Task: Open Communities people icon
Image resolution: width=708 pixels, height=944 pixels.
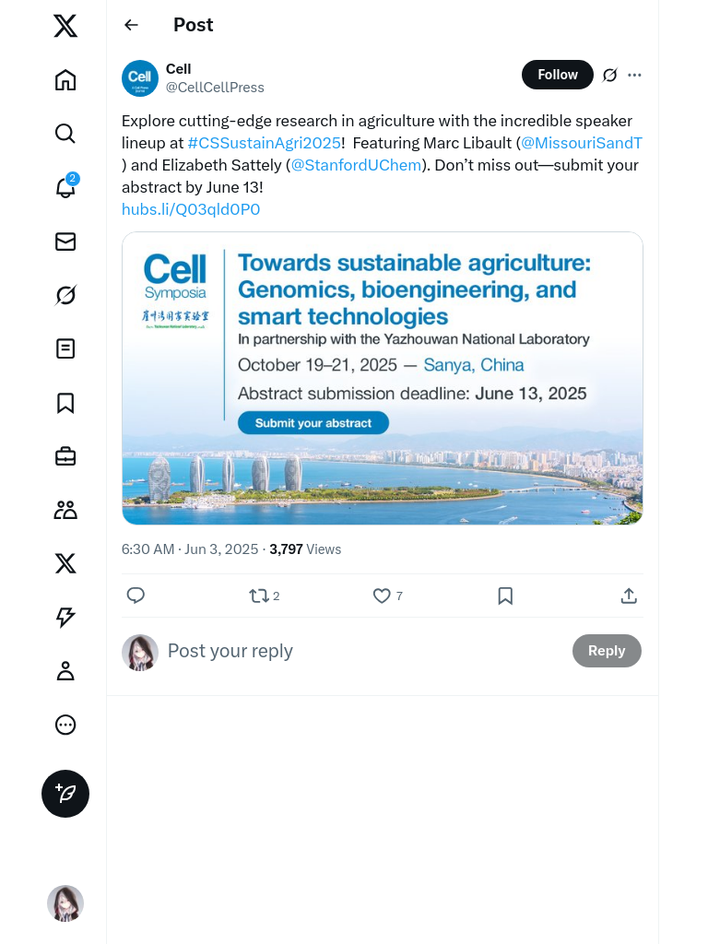Action: pos(65,510)
